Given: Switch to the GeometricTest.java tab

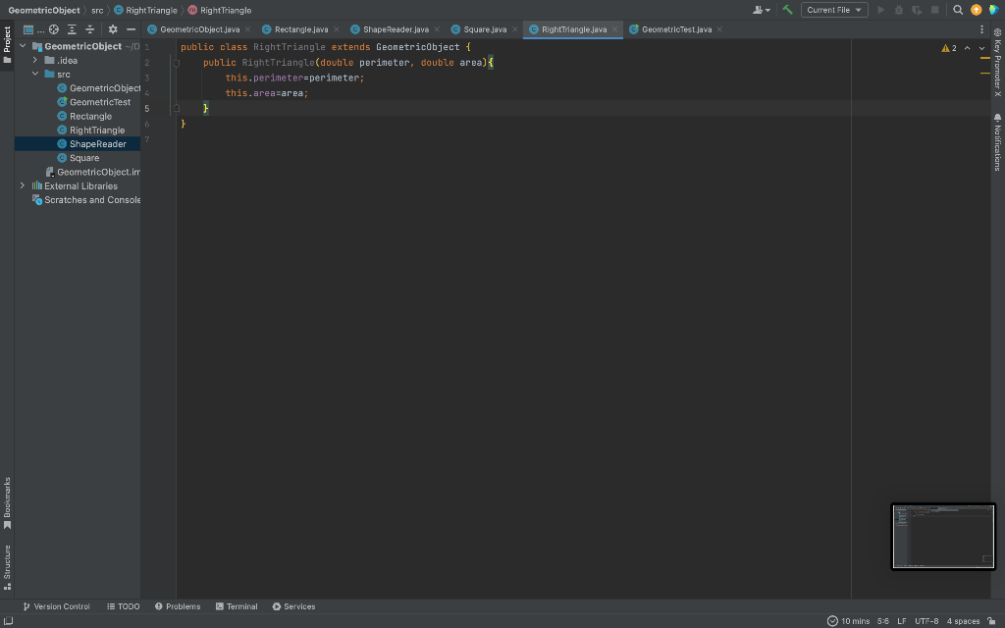Looking at the screenshot, I should coord(675,29).
